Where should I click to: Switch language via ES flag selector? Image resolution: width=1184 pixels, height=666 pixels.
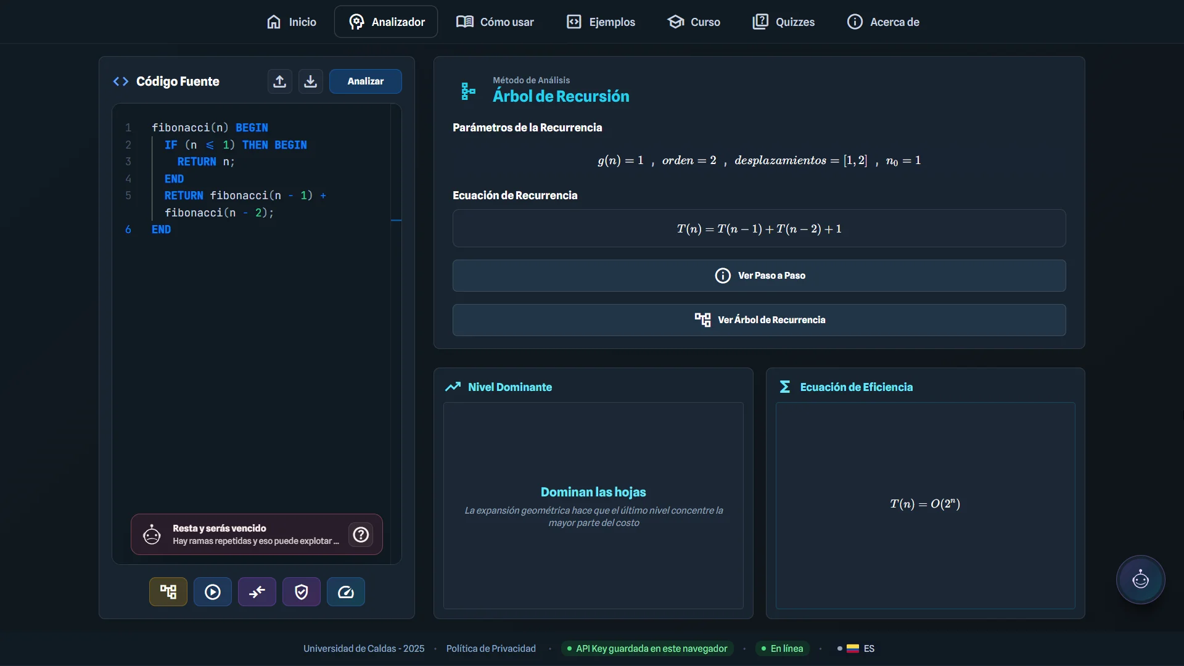(856, 649)
